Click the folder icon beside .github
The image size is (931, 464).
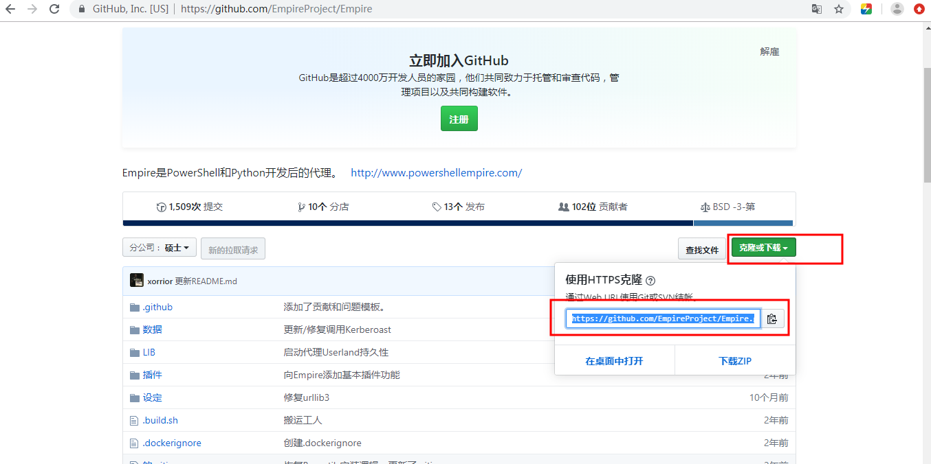(135, 307)
